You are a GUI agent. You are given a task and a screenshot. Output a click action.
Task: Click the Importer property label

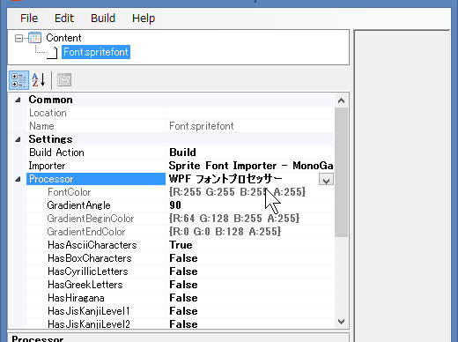tap(47, 166)
